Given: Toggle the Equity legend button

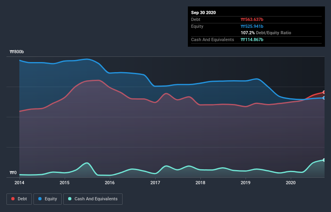Looking at the screenshot, I should (48, 199).
